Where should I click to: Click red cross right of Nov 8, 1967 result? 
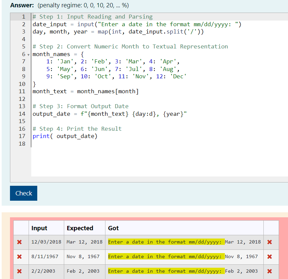click(269, 257)
